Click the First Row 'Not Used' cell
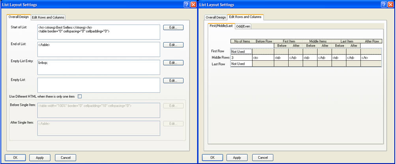 pos(241,51)
